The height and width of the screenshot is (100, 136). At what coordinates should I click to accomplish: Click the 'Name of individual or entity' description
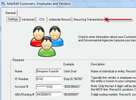point(113,71)
